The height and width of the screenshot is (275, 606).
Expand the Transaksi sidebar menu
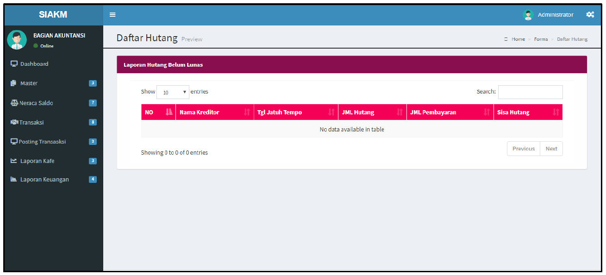point(31,122)
